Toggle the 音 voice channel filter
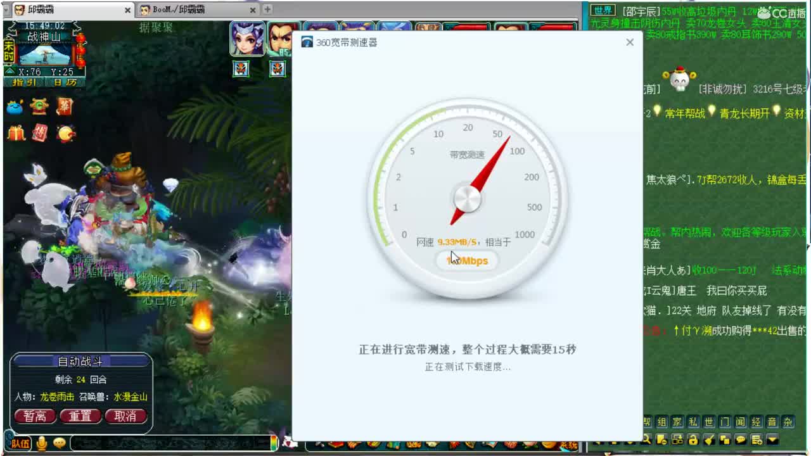 coord(772,422)
